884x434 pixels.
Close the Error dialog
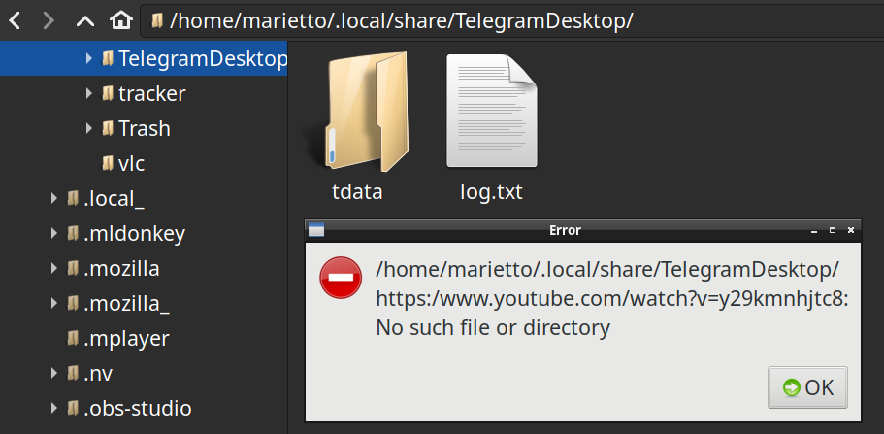point(851,230)
